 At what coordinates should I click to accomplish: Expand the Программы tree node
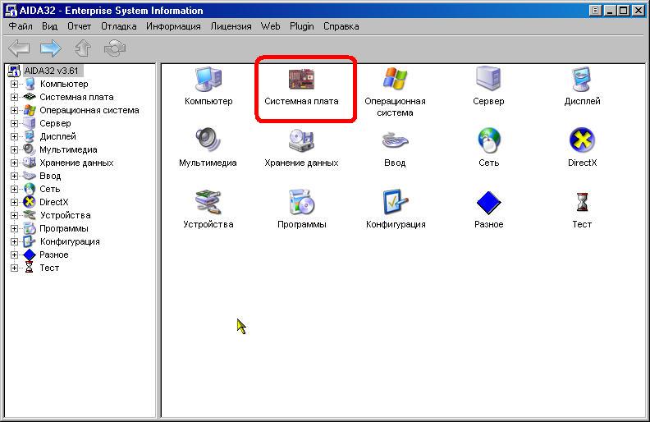point(14,228)
